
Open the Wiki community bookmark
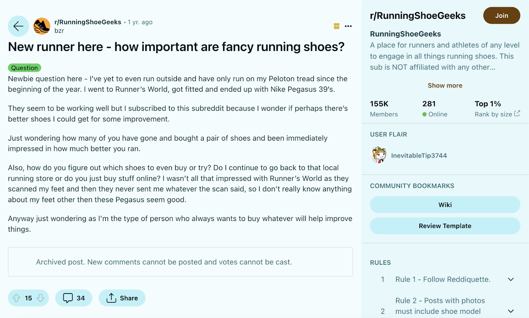coord(445,204)
